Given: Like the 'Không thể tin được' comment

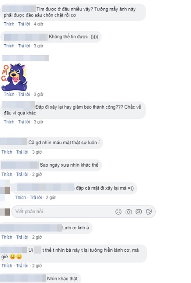Looking at the screenshot, I should 9,46.
